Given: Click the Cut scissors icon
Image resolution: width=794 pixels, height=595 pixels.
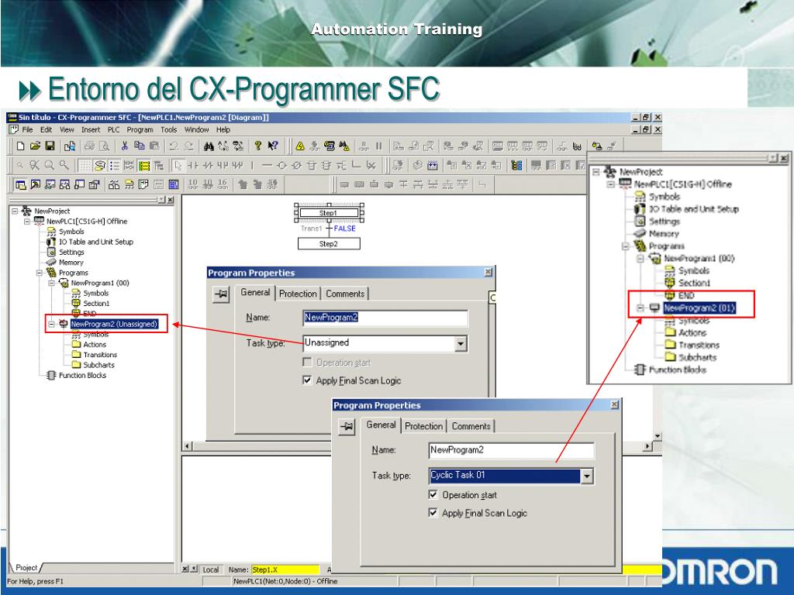Looking at the screenshot, I should click(x=124, y=146).
